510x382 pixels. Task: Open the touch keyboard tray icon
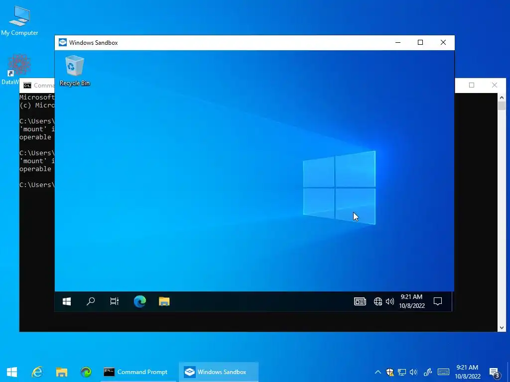pyautogui.click(x=443, y=372)
